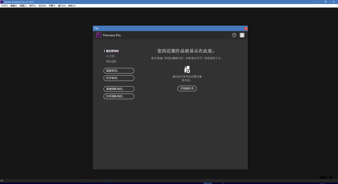The image size is (338, 184).
Task: Open the user account profile icon
Action: coord(242,35)
